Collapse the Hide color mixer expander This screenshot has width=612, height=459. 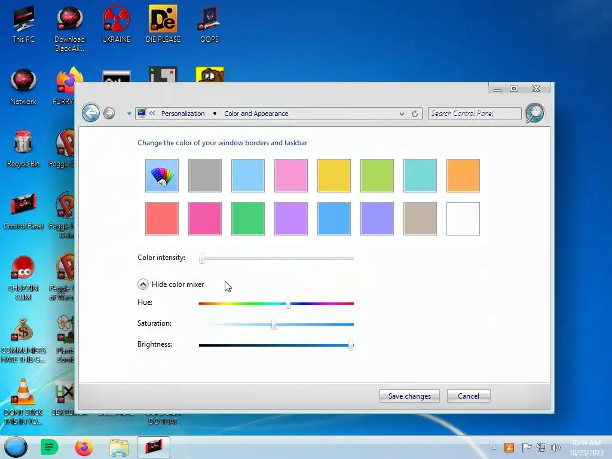click(x=143, y=284)
